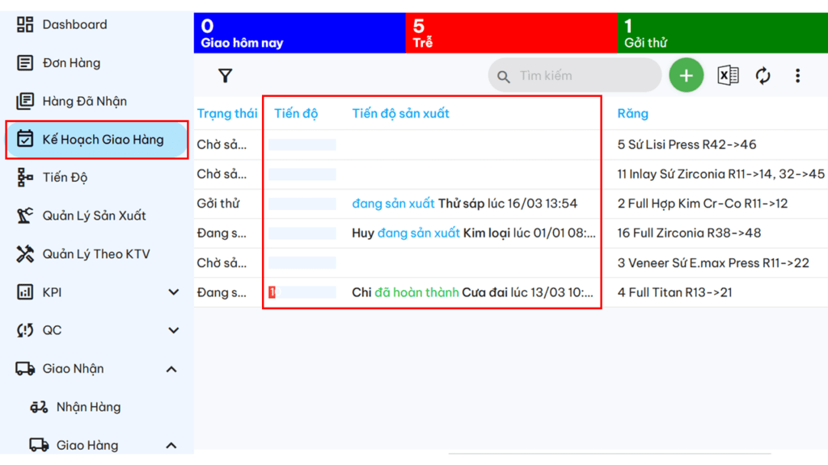
Task: Open the three-dot more options menu
Action: click(x=797, y=76)
